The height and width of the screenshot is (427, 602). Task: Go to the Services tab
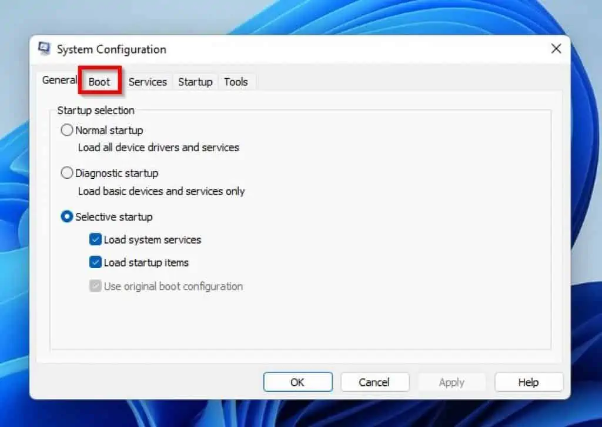coord(148,82)
